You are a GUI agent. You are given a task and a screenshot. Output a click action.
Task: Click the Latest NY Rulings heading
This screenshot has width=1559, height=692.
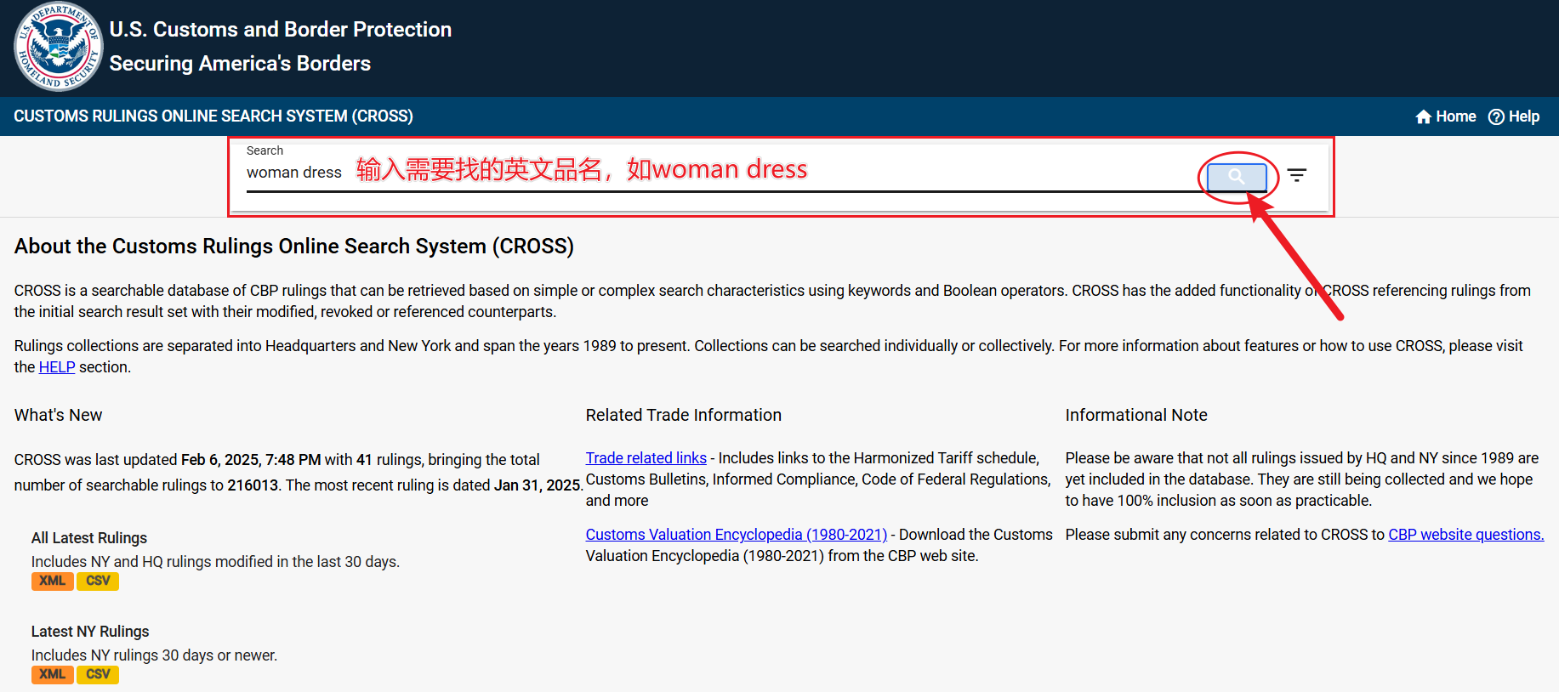[90, 632]
